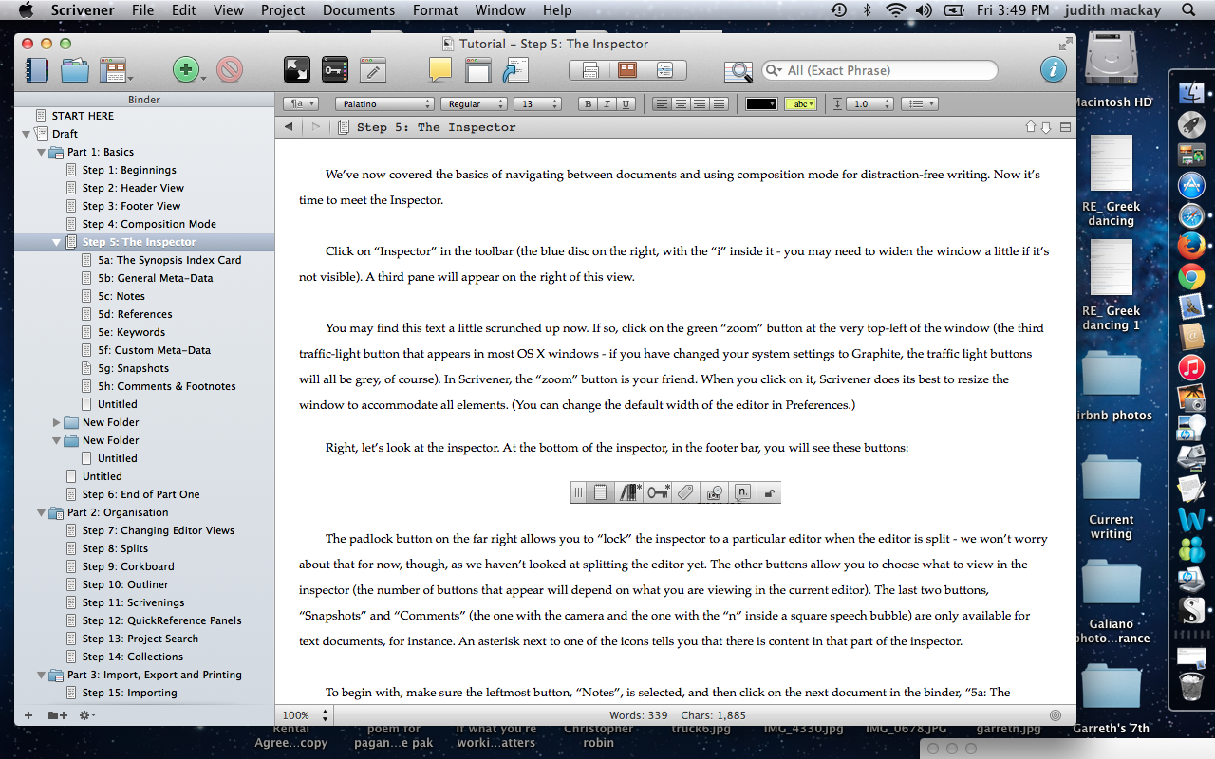This screenshot has height=759, width=1215.
Task: Open Keywords toolbar key icon
Action: tap(335, 69)
